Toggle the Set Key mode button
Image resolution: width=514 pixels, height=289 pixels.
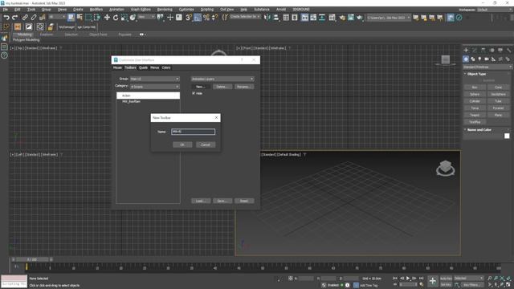[x=447, y=285]
